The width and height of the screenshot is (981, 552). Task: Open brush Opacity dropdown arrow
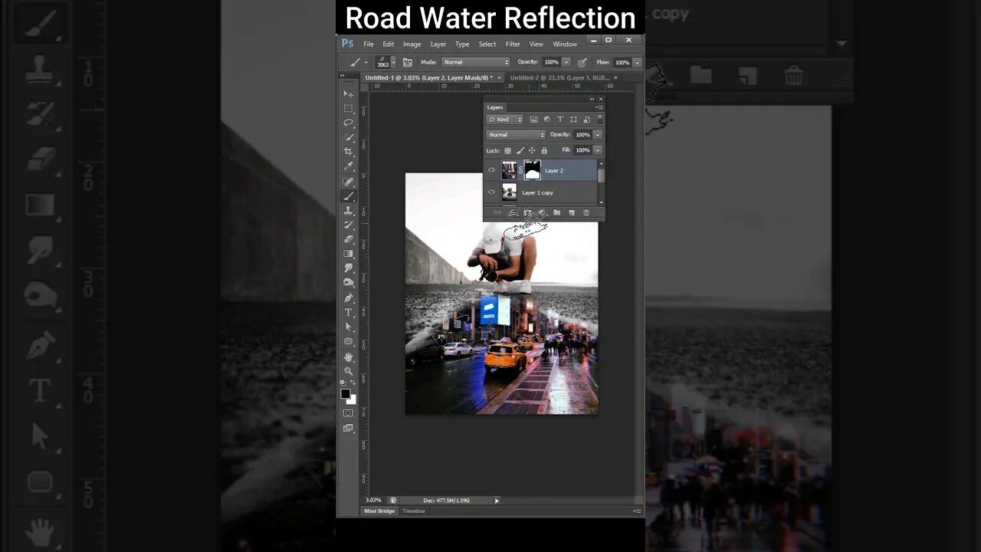(566, 62)
